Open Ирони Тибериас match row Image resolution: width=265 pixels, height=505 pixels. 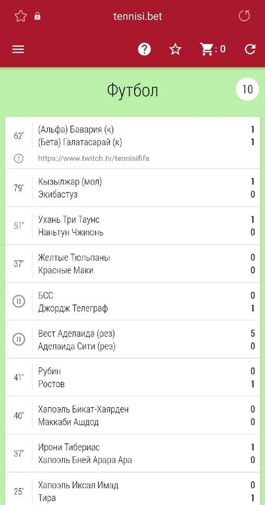click(x=132, y=453)
